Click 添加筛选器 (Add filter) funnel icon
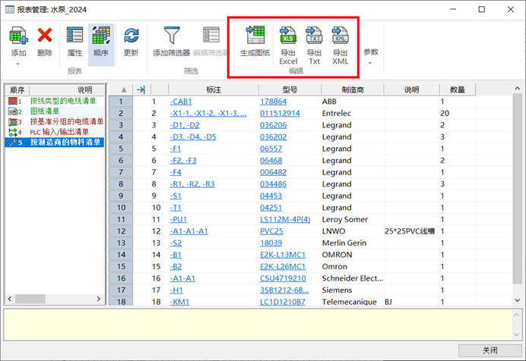526x361 pixels. click(x=171, y=36)
